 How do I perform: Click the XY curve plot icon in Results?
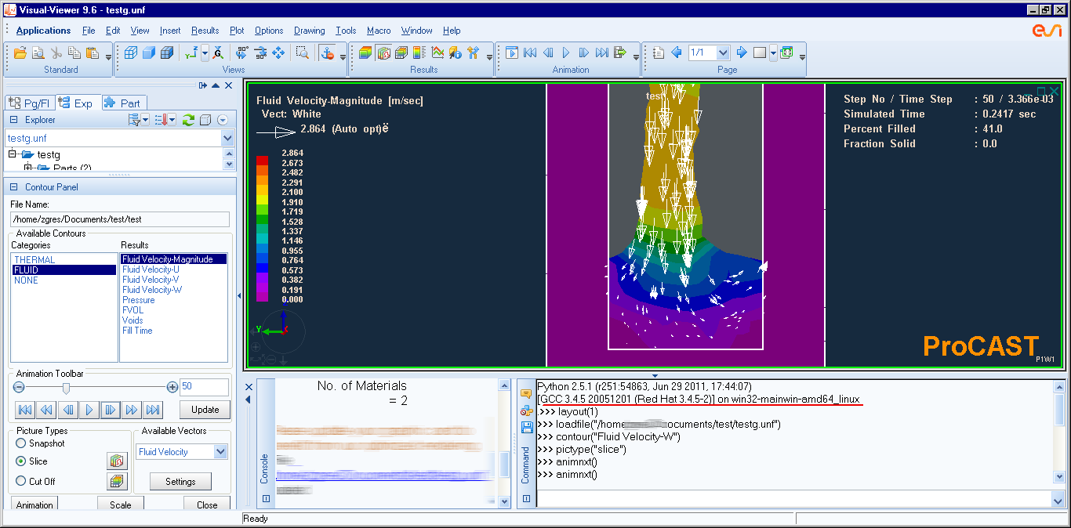(x=437, y=53)
